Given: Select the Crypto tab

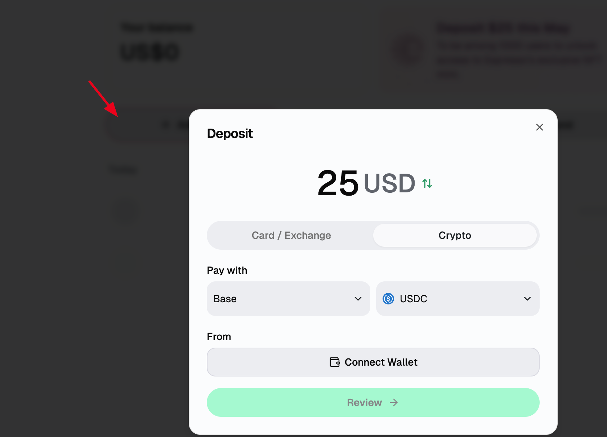Looking at the screenshot, I should pos(455,235).
